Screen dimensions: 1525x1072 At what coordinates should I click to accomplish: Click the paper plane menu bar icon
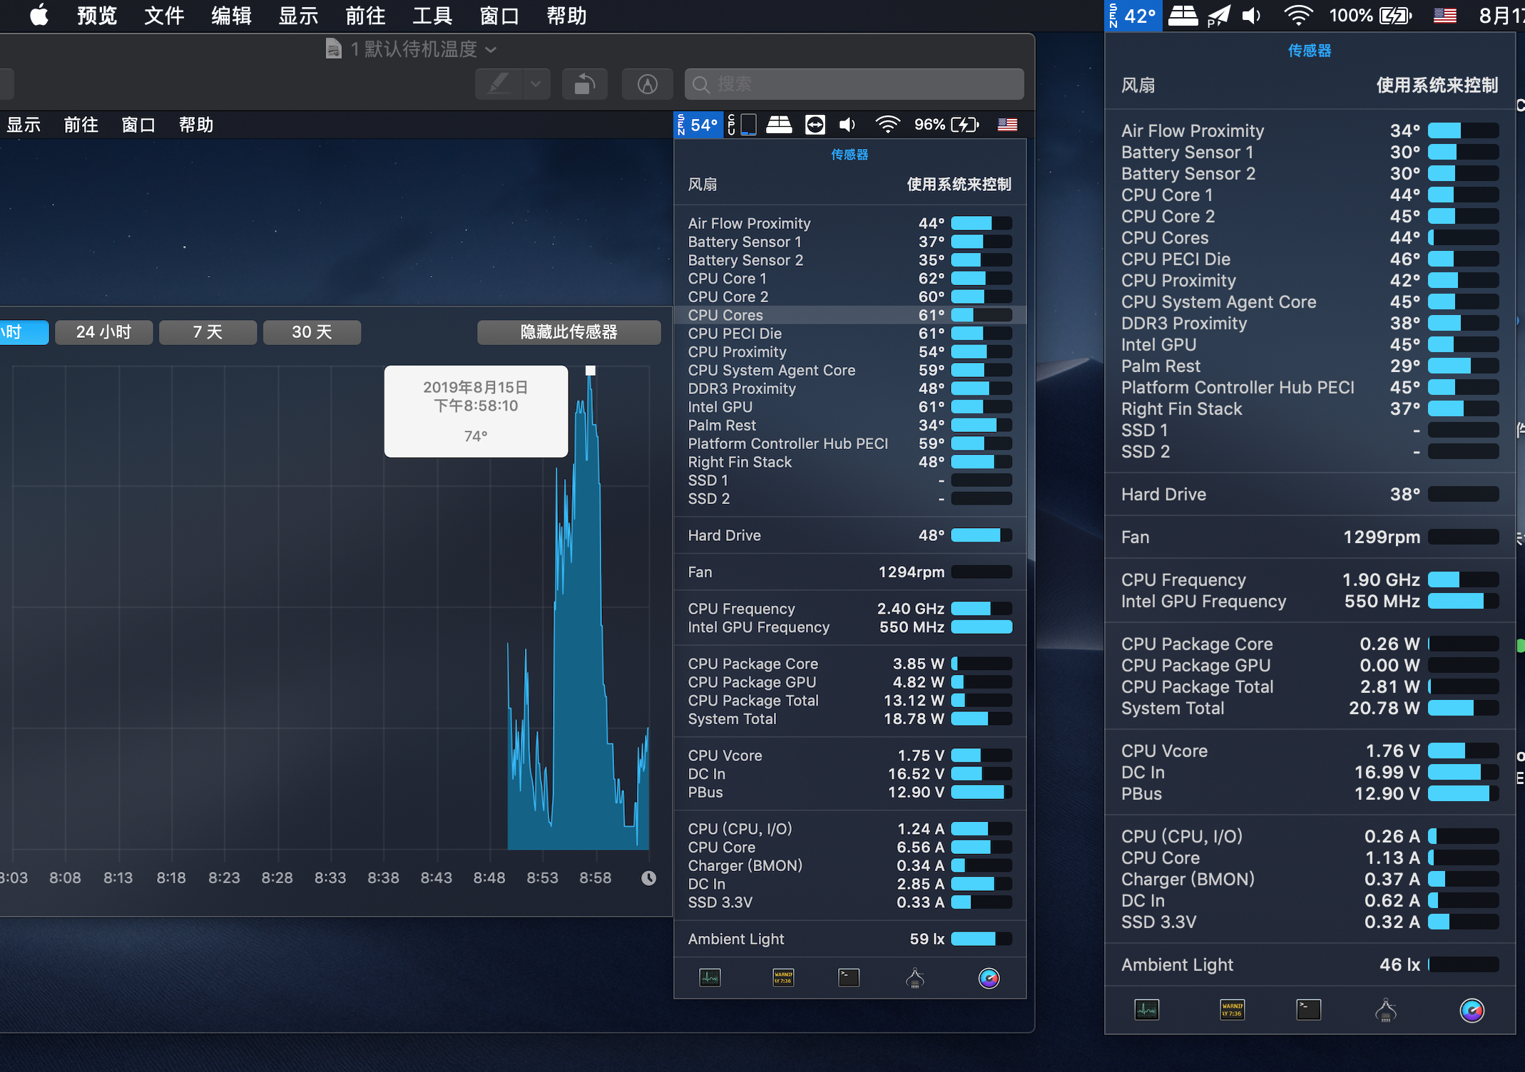(1219, 16)
